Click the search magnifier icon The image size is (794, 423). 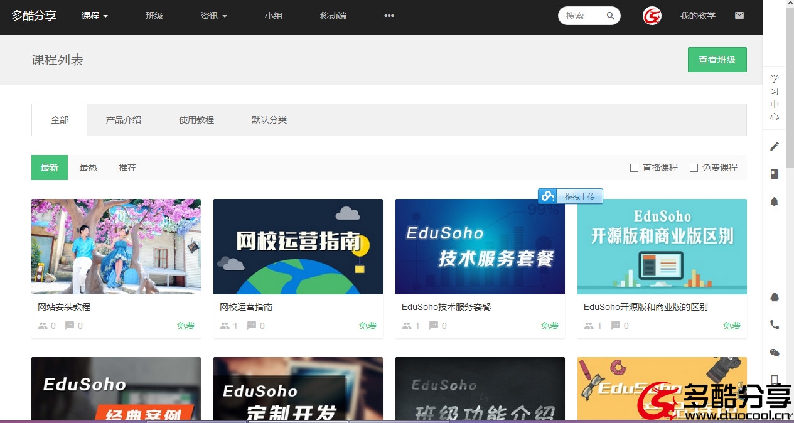click(x=610, y=16)
